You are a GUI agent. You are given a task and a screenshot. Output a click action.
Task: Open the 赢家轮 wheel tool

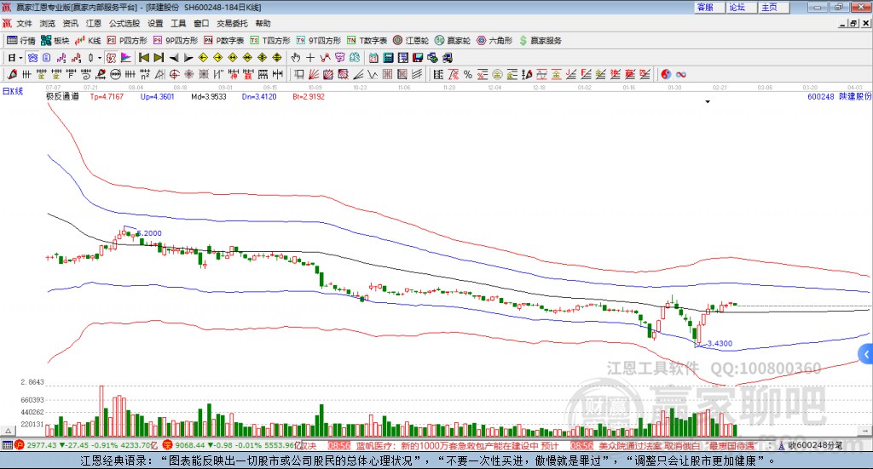(453, 41)
